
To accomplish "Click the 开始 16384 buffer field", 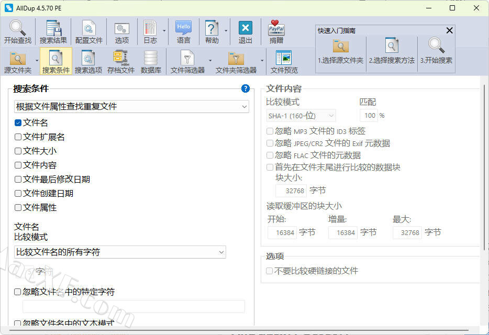I will click(282, 233).
